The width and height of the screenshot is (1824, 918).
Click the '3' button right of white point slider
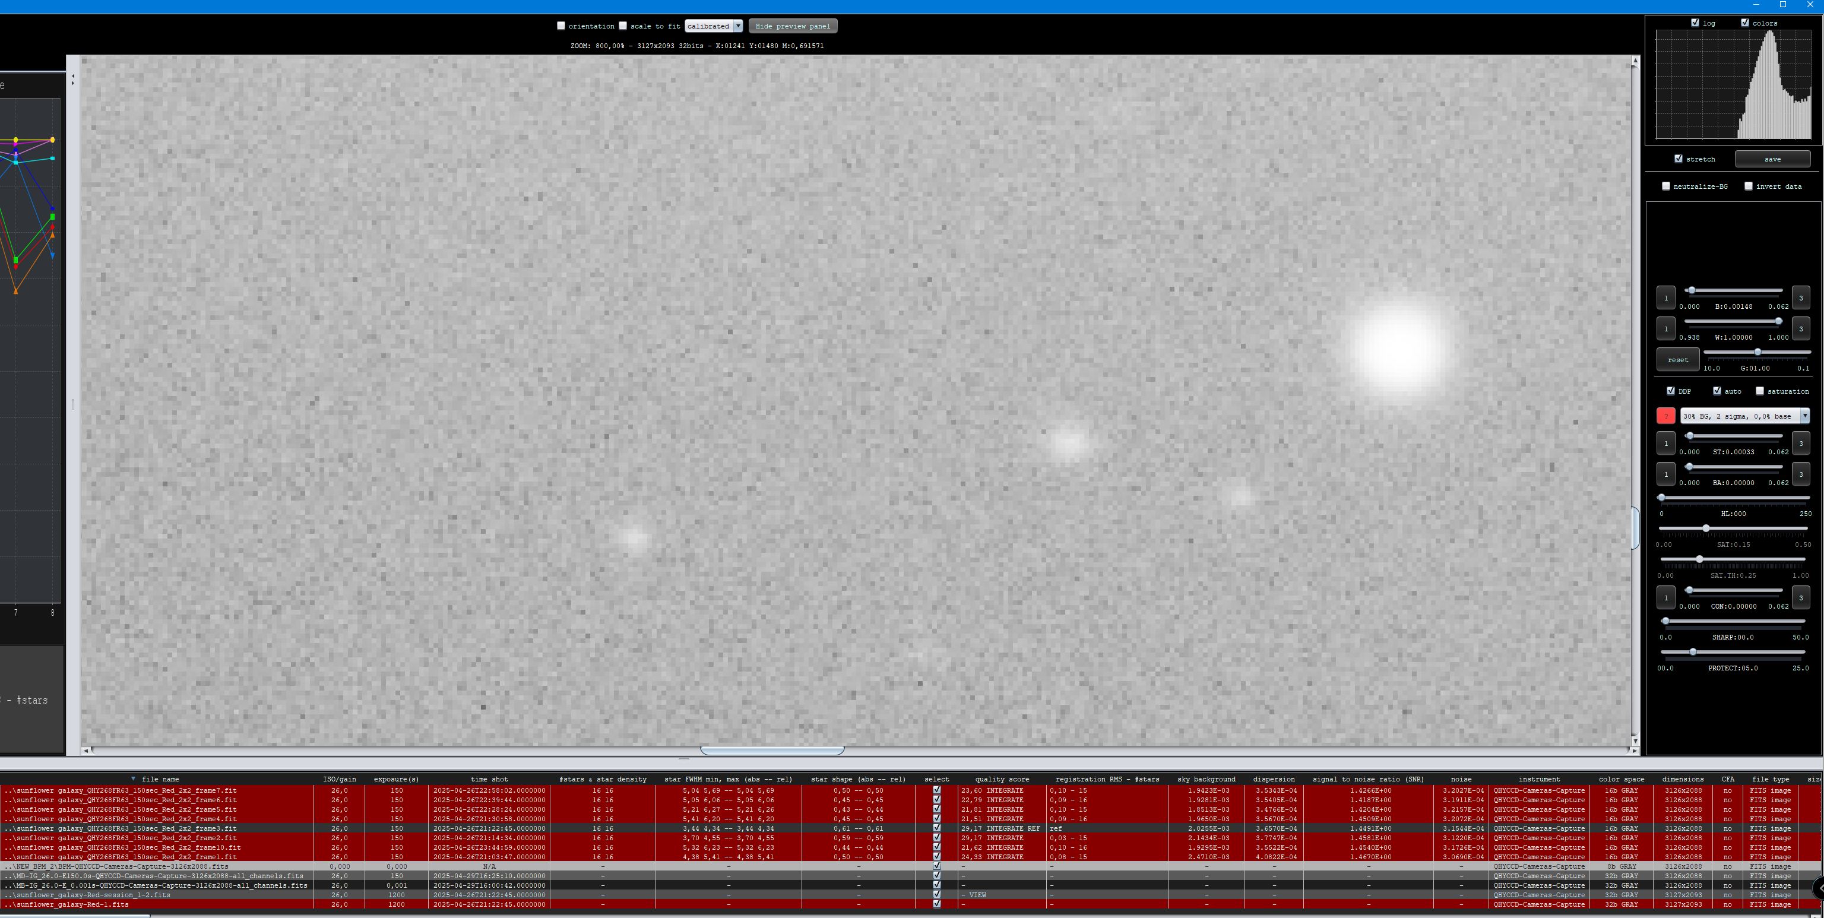(1801, 328)
